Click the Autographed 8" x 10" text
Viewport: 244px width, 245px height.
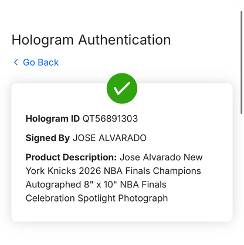click(x=71, y=184)
